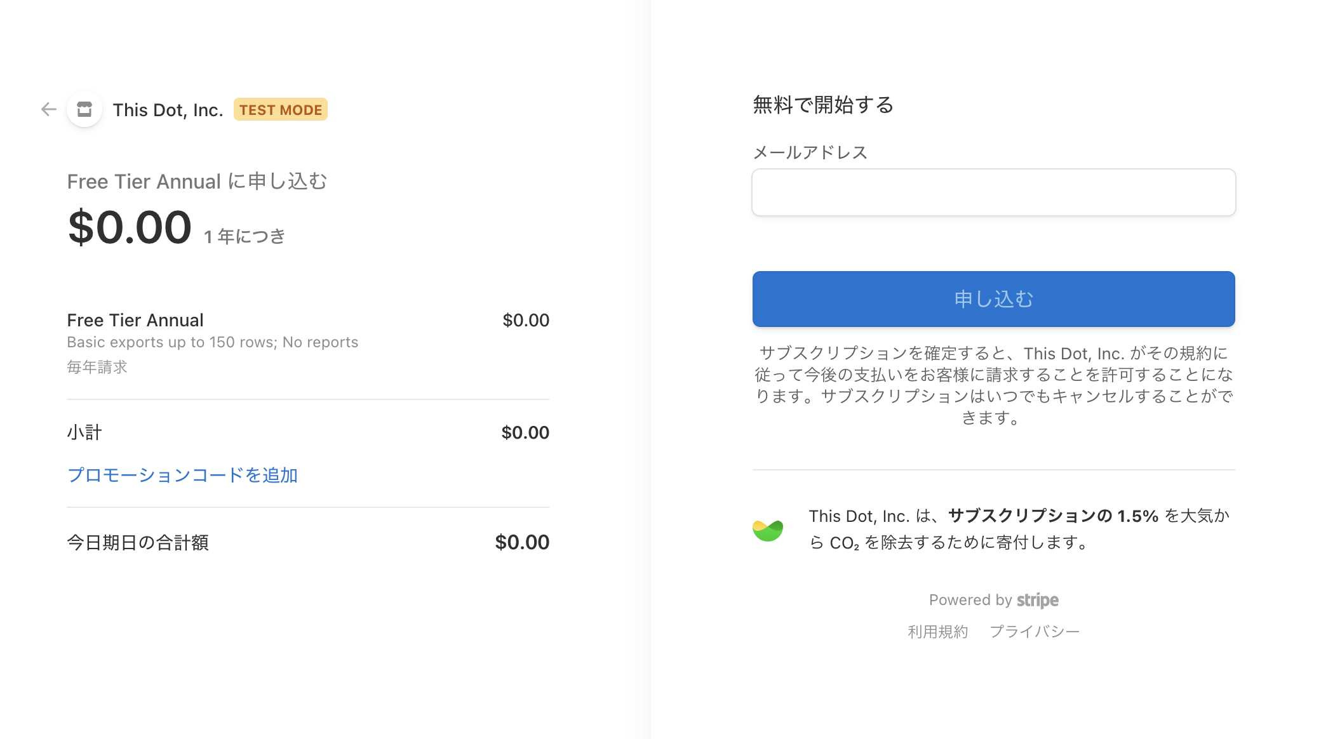Click the This Dot storefront icon

coord(84,109)
